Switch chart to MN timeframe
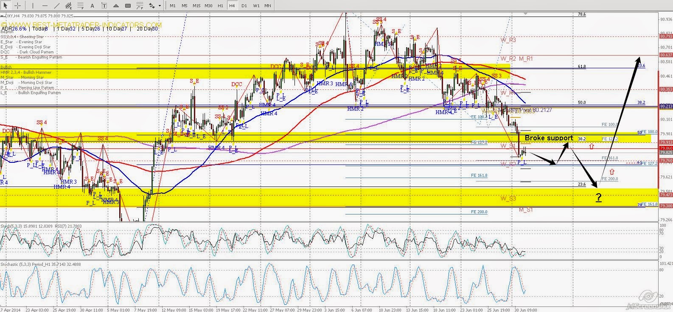Screen dimensions: 673x312 click(x=268, y=6)
